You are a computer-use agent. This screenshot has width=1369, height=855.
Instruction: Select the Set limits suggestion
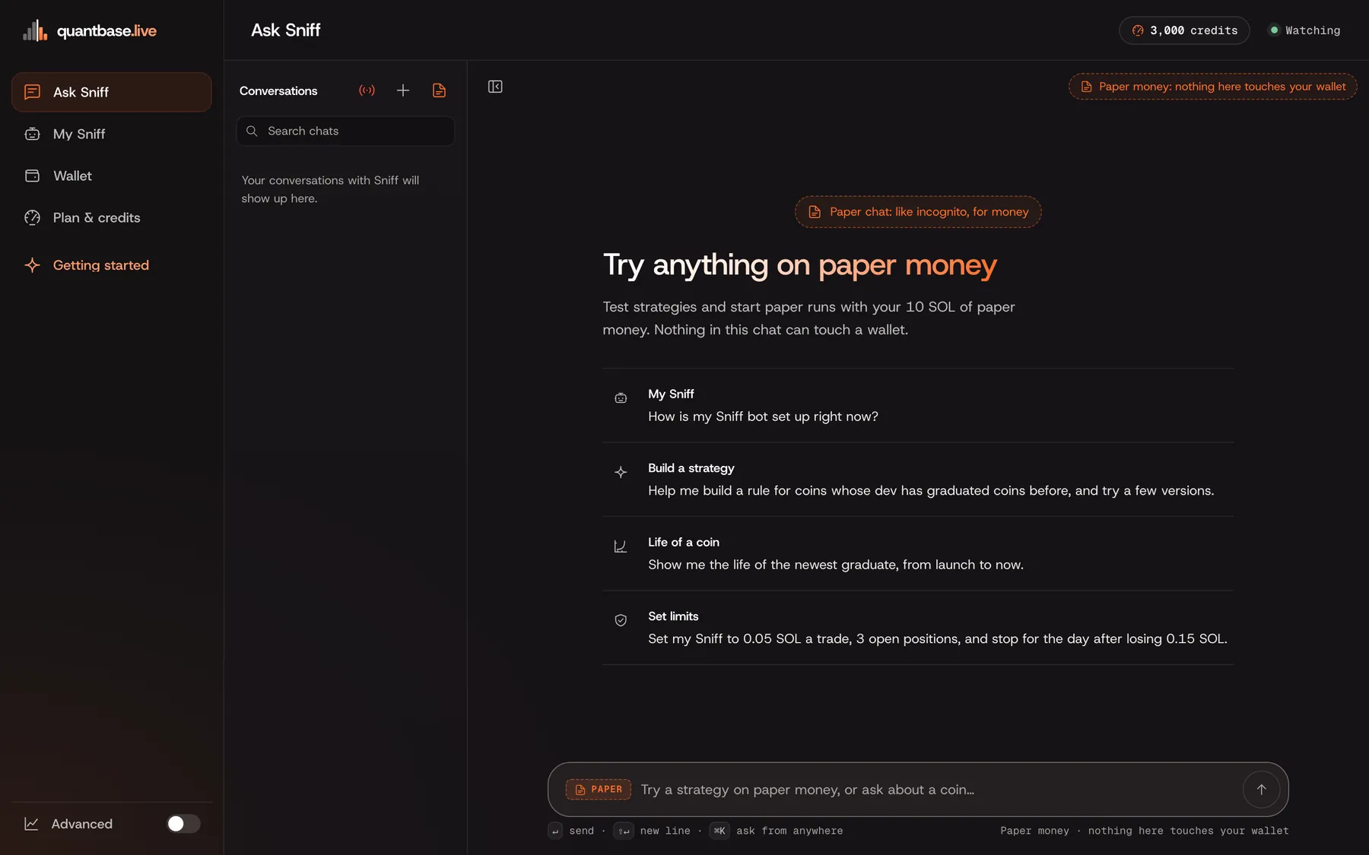(x=918, y=628)
